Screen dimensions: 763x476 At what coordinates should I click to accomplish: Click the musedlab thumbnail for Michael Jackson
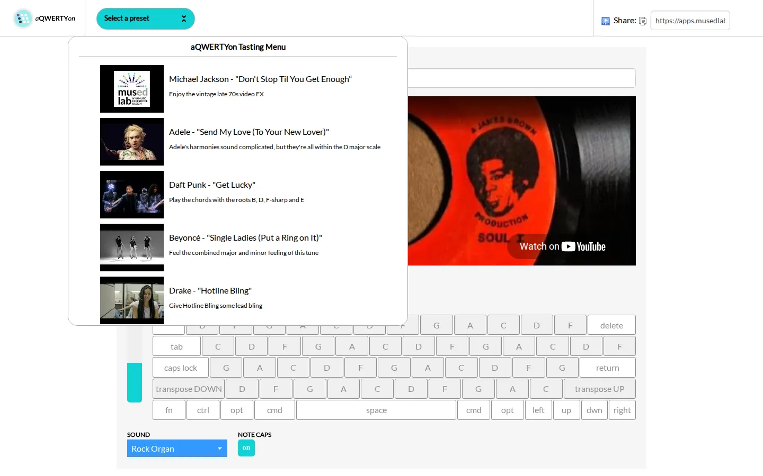(x=132, y=89)
